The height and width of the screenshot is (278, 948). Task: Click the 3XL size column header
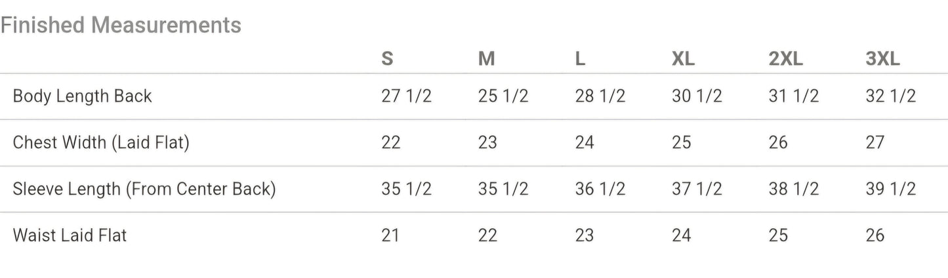click(882, 59)
